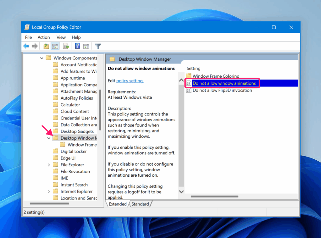The image size is (321, 238).
Task: Collapse the Windows Components tree node
Action: (x=42, y=58)
